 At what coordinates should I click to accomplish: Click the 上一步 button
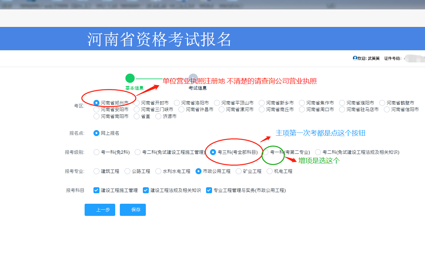[100, 210]
